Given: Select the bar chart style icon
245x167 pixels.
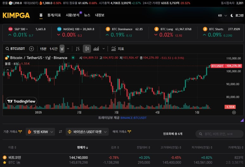Looking at the screenshot, I should pos(78,49).
